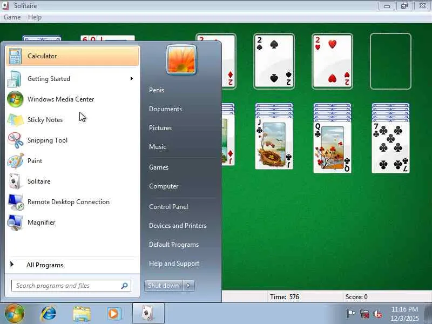Open Calculator from the Start menu
432x324 pixels.
72,56
